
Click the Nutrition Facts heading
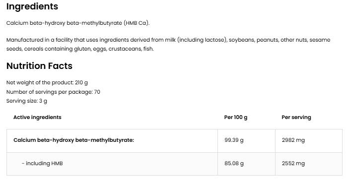(39, 66)
